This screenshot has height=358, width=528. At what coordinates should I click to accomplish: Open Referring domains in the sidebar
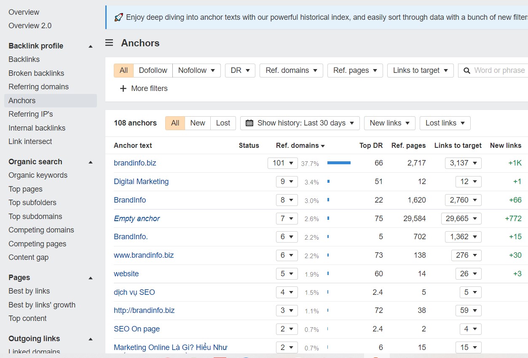[x=38, y=87]
